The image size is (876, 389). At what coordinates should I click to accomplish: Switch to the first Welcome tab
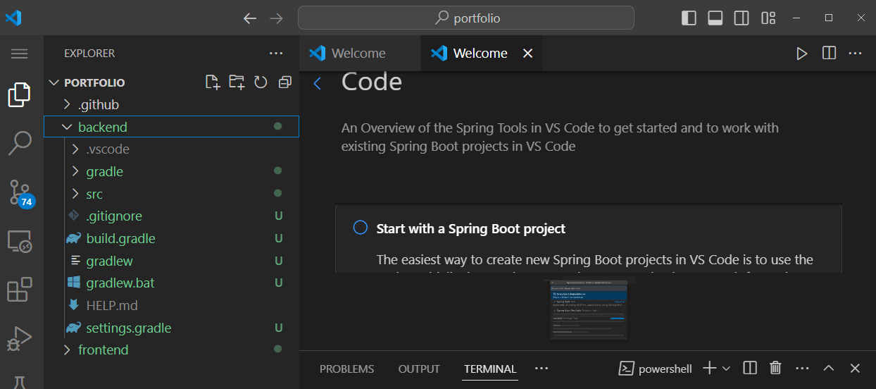360,54
